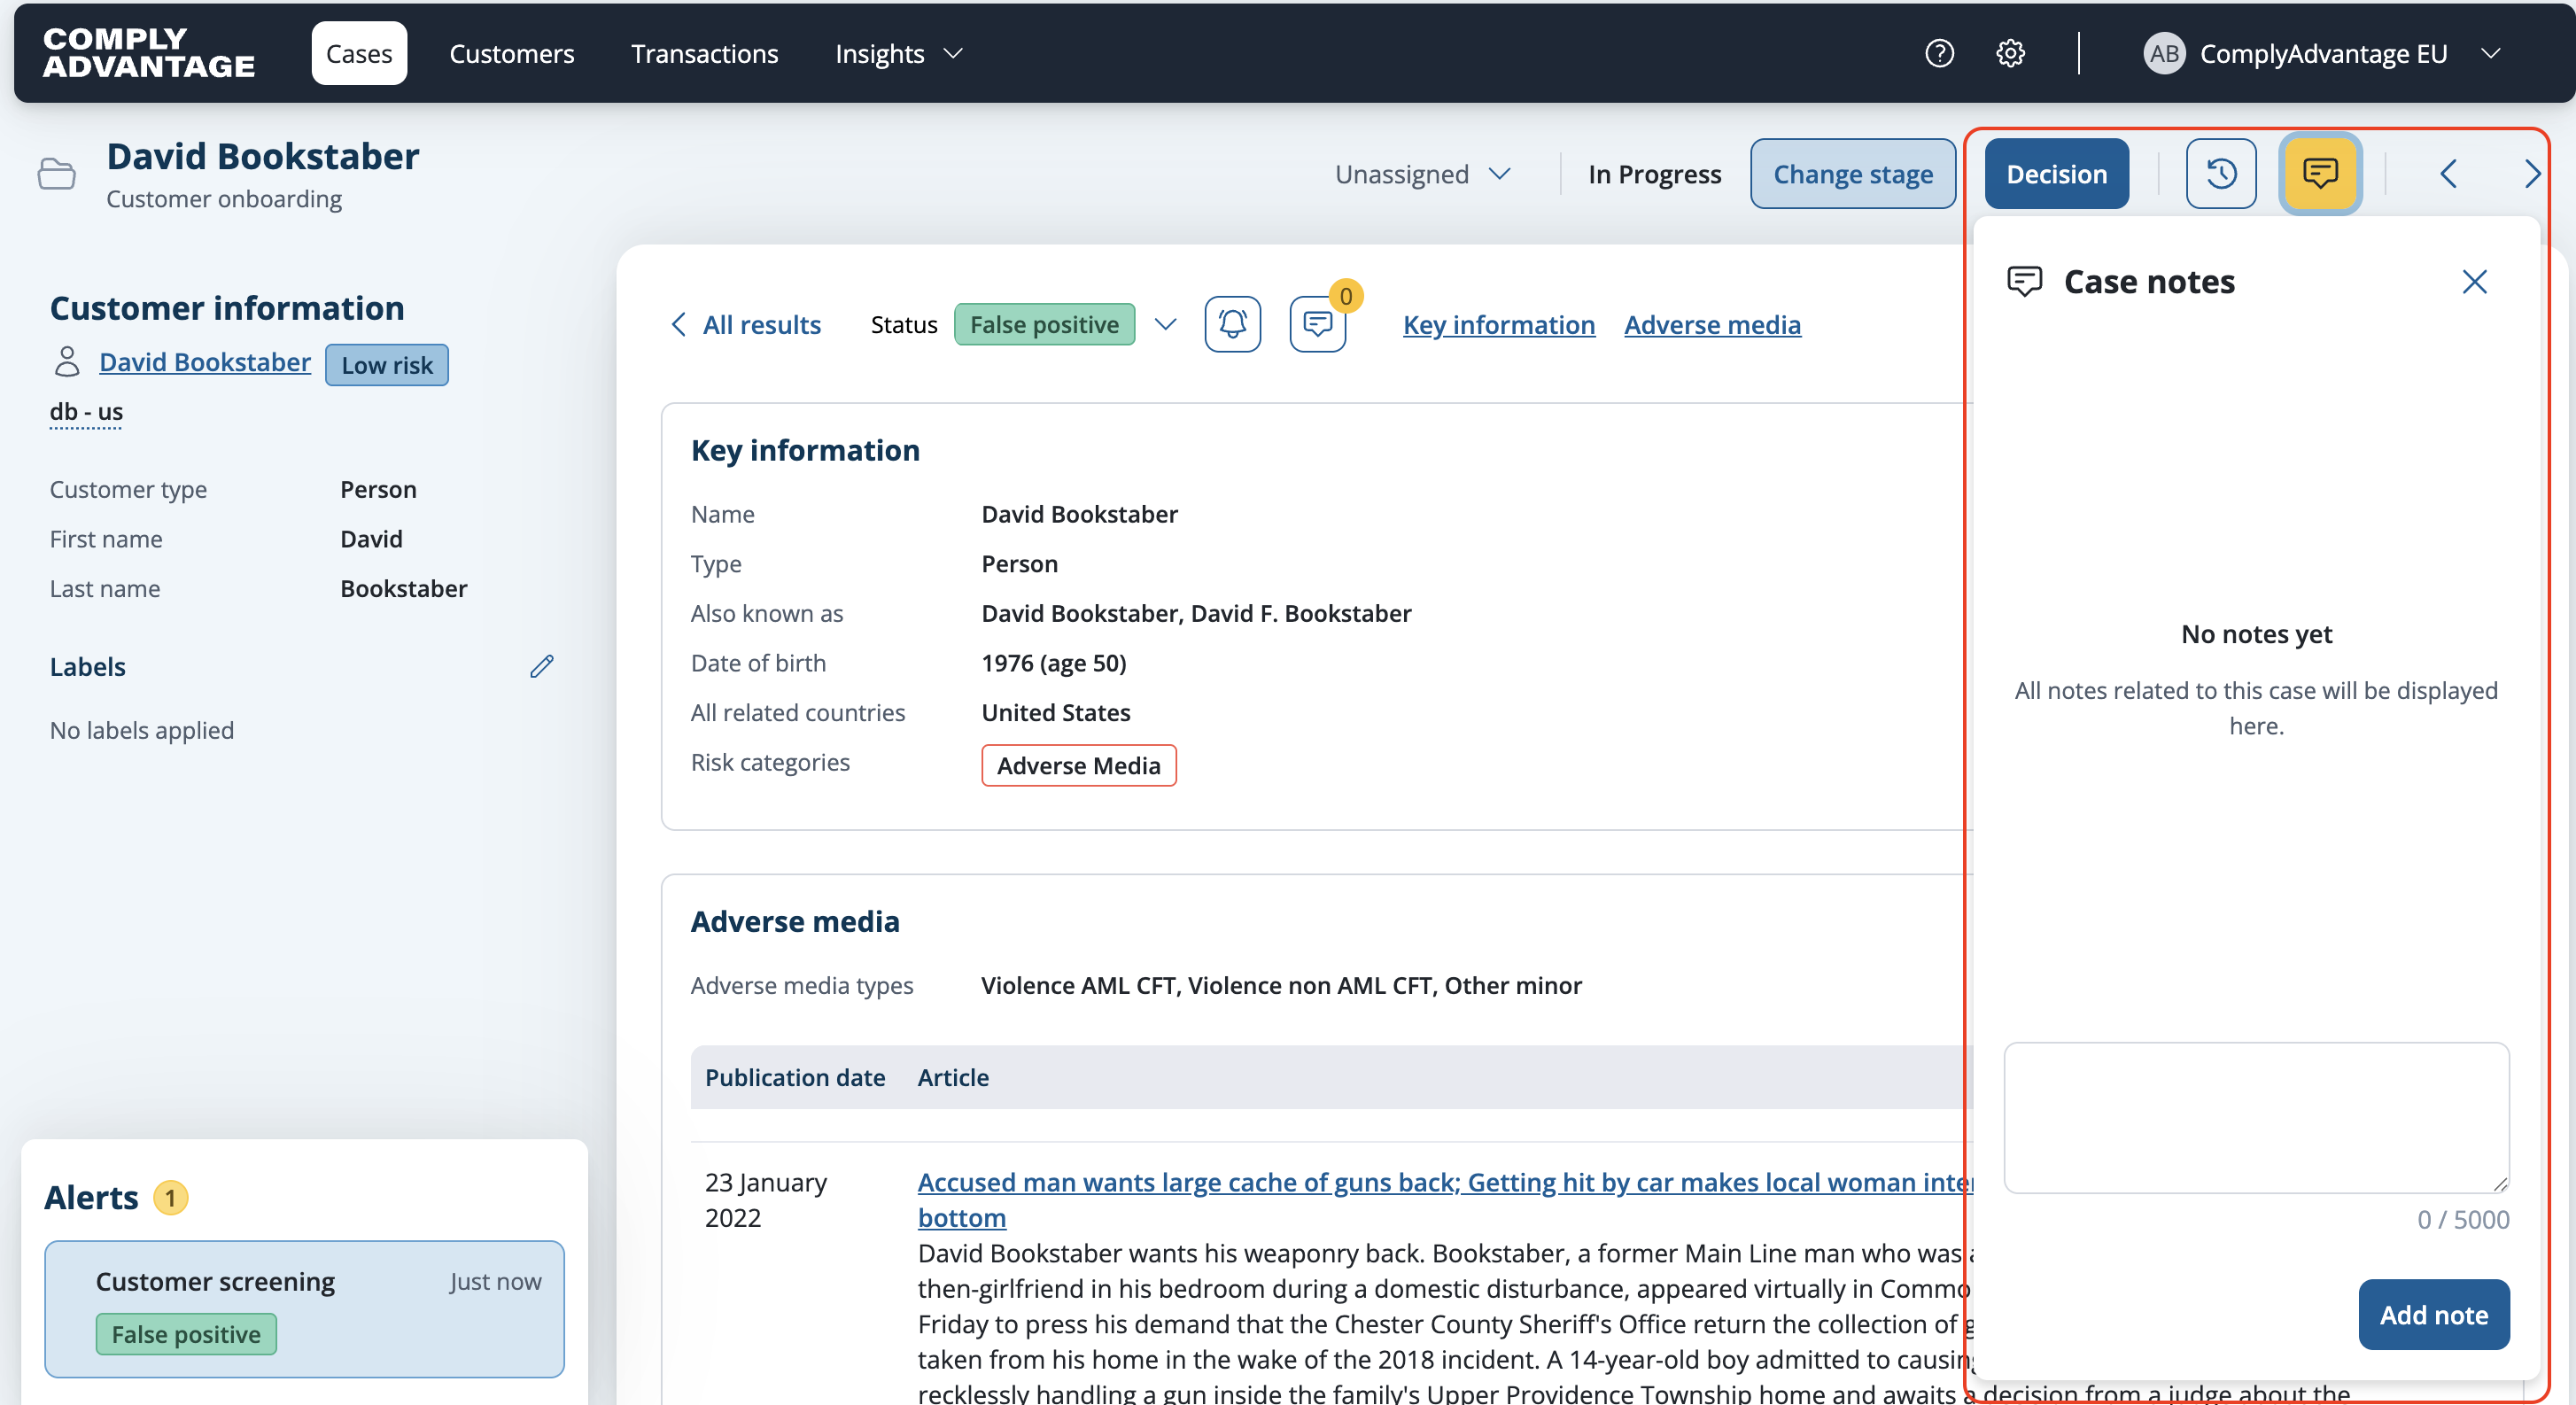The image size is (2576, 1405).
Task: Click the Publication date column header
Action: (795, 1077)
